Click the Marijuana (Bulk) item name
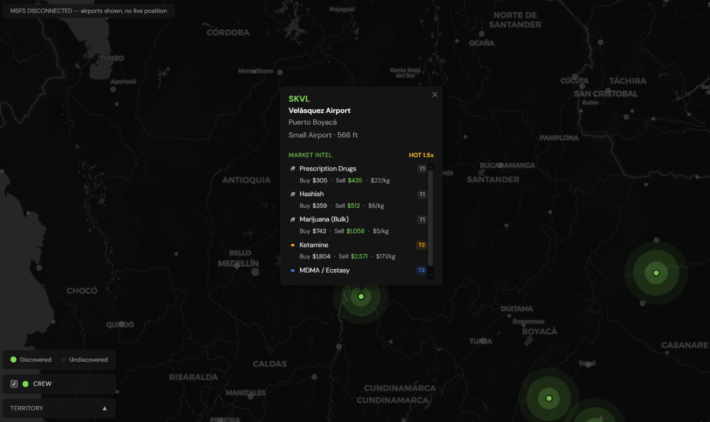Viewport: 710px width, 422px height. tap(324, 219)
